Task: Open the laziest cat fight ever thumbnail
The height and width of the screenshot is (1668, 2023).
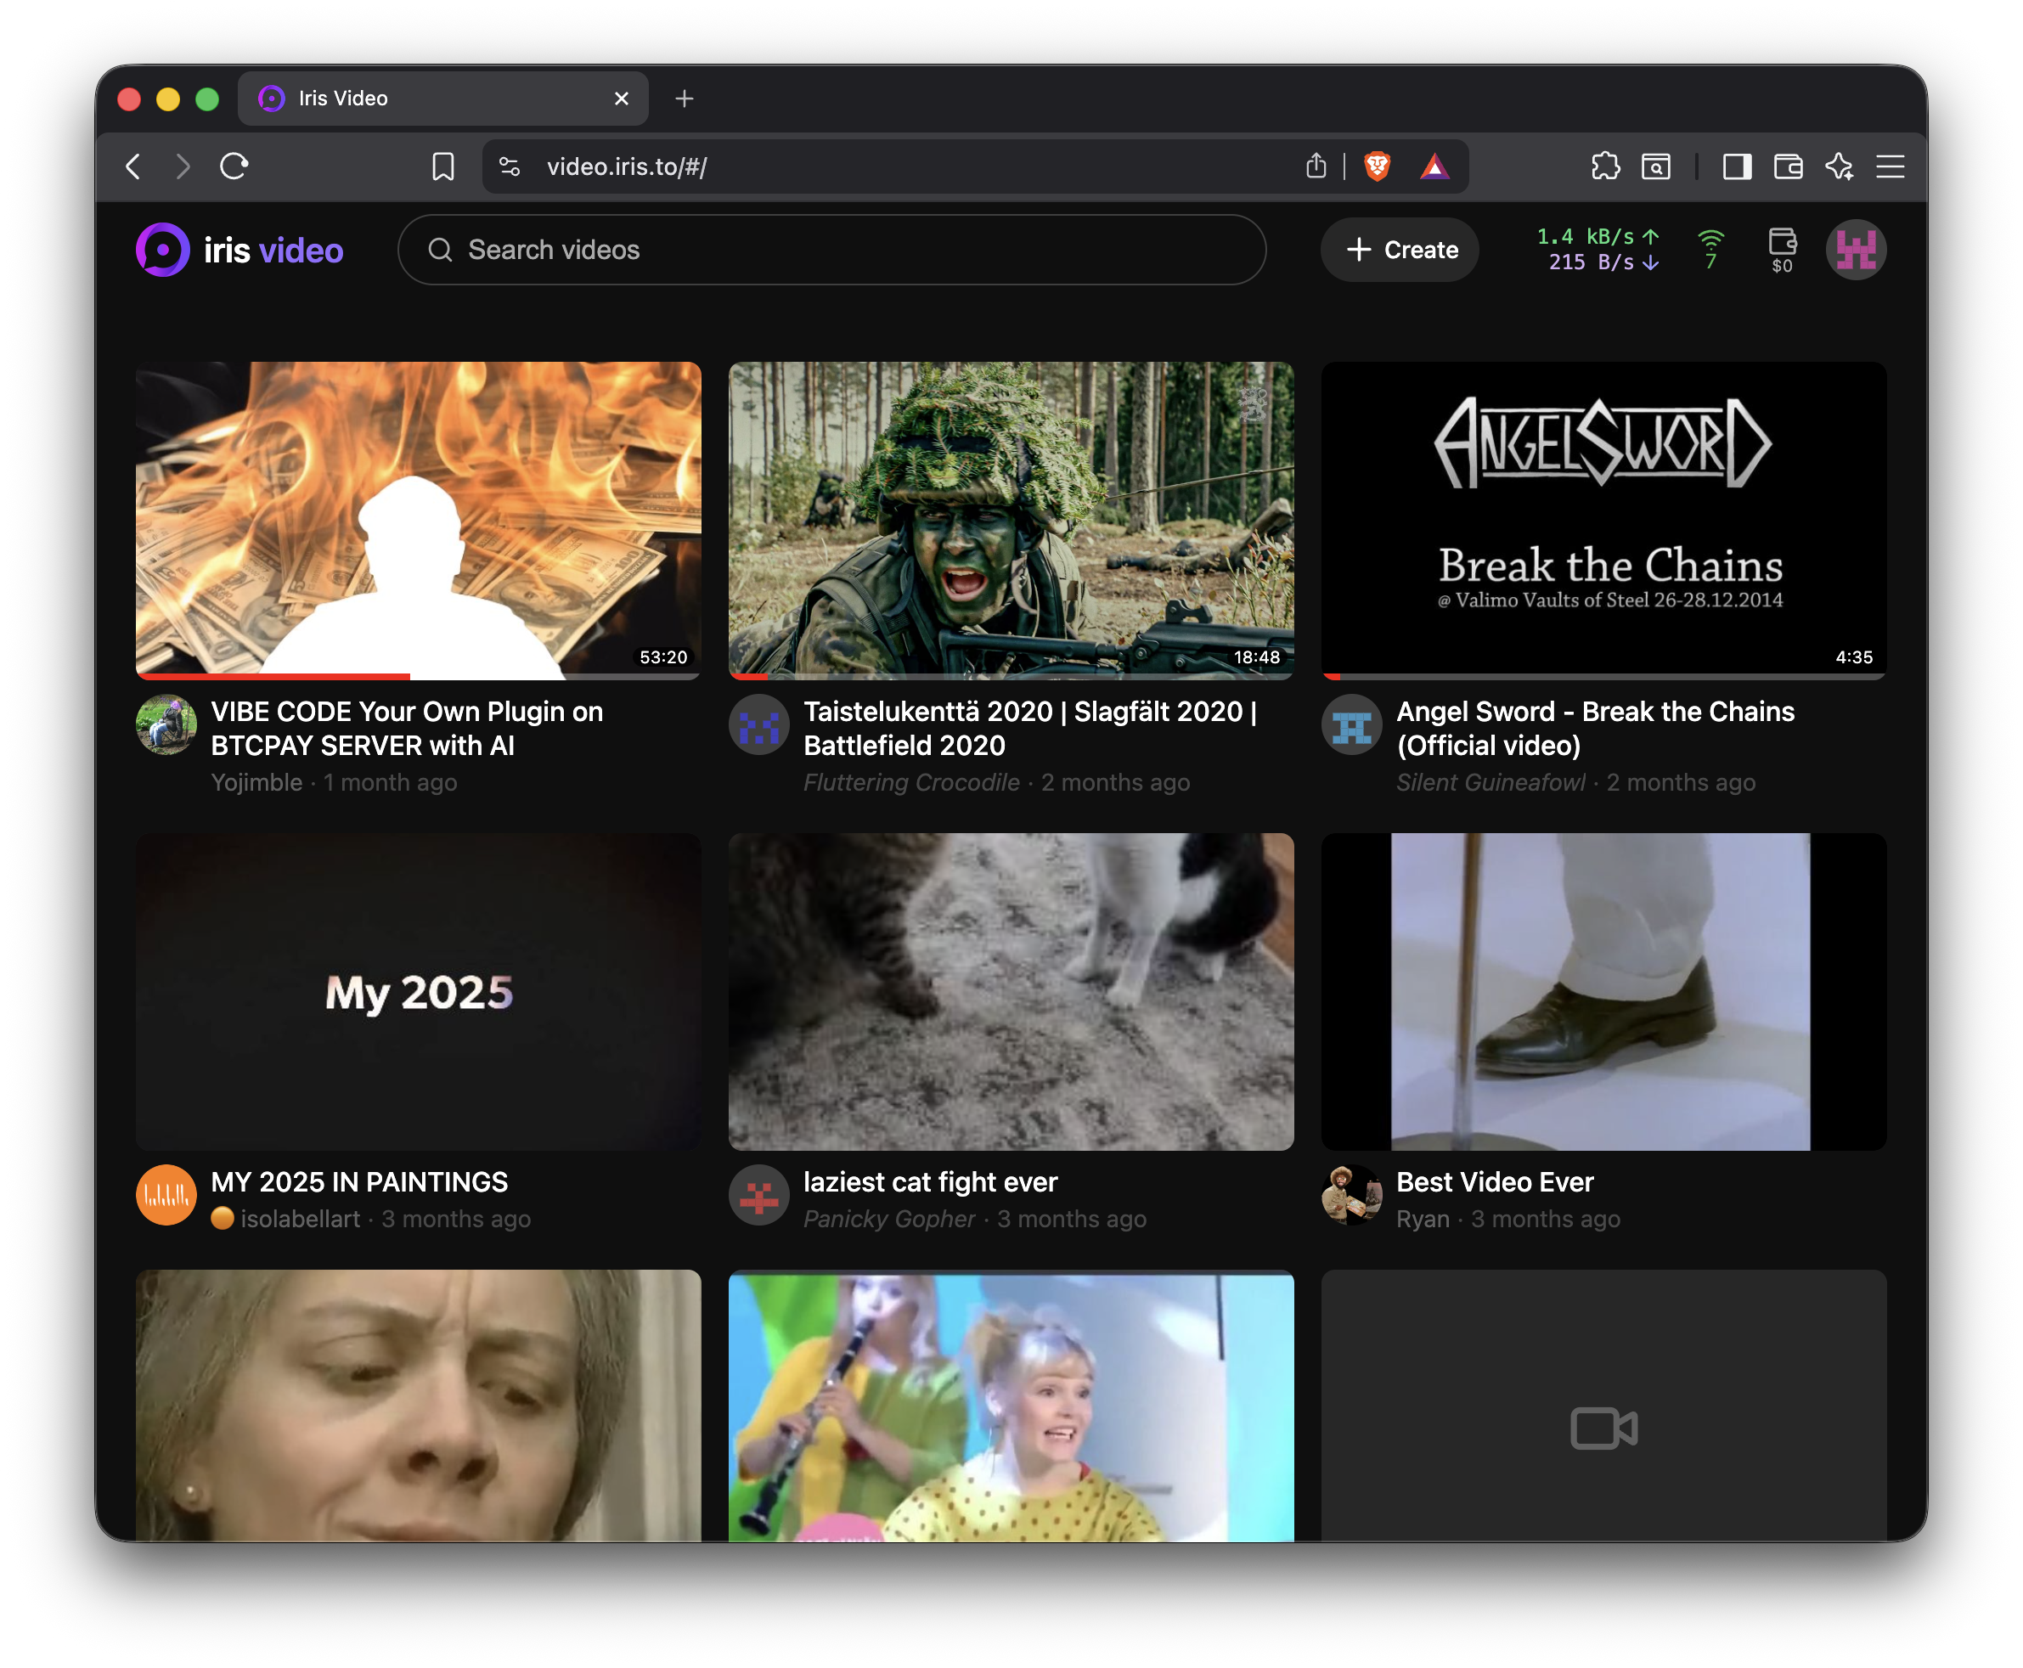Action: click(x=1011, y=990)
